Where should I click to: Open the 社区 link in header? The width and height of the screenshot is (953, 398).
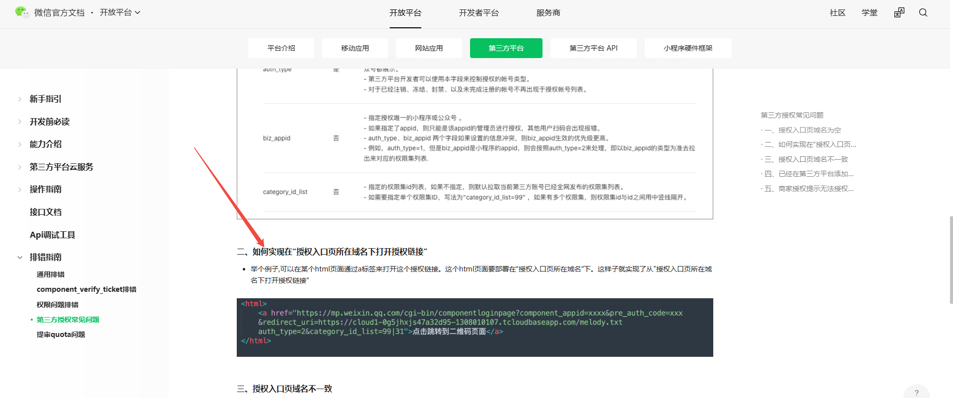tap(838, 13)
